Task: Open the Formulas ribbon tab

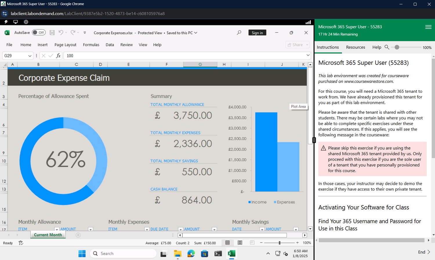Action: coord(91,45)
